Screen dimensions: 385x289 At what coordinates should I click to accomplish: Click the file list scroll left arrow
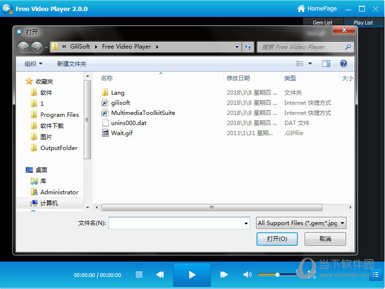(x=97, y=208)
